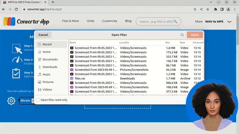
Task: Select the 86,7 kB Screencast file
Action: click(136, 66)
